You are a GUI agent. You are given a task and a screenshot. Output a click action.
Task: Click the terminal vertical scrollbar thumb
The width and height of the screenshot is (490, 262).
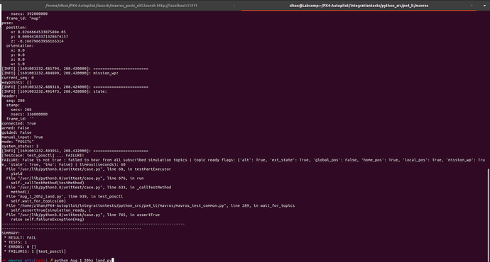[x=489, y=215]
